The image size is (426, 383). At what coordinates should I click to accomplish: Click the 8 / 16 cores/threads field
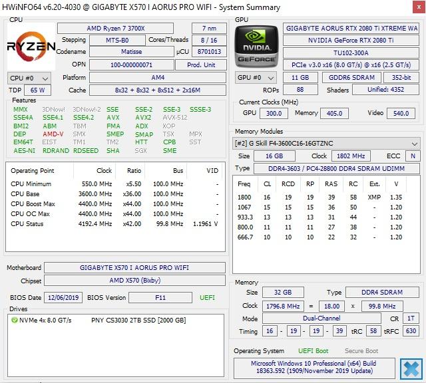click(x=209, y=40)
